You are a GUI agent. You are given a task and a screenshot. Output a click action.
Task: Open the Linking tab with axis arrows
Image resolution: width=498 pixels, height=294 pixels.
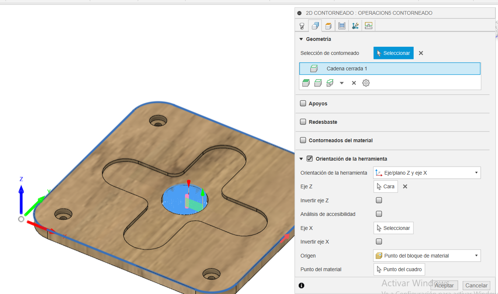click(355, 26)
